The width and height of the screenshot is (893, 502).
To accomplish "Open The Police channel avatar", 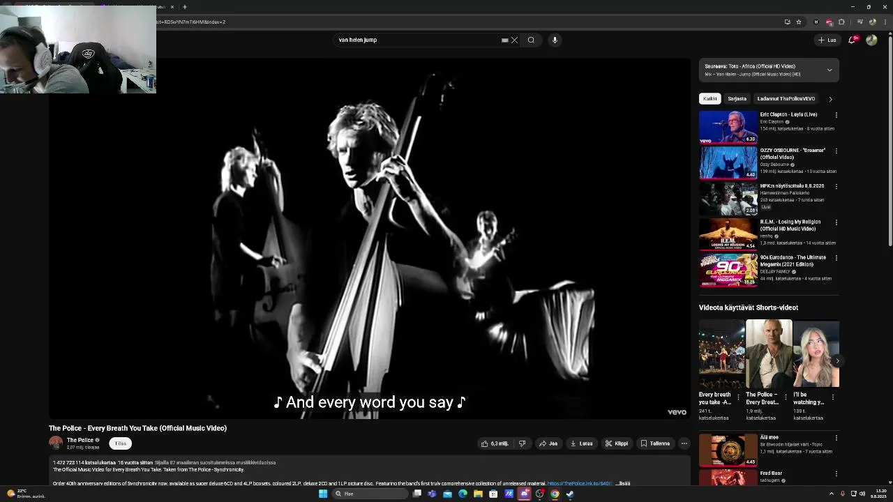I will 56,443.
